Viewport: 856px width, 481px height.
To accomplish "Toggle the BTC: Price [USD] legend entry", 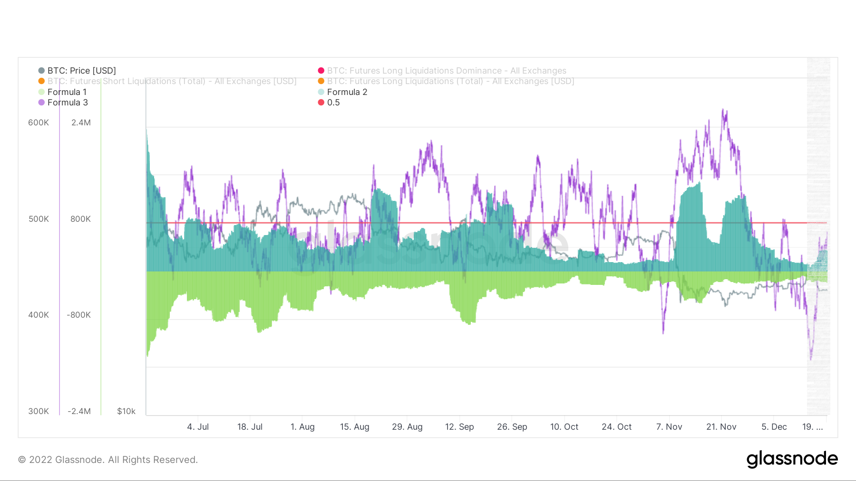I will coord(77,71).
